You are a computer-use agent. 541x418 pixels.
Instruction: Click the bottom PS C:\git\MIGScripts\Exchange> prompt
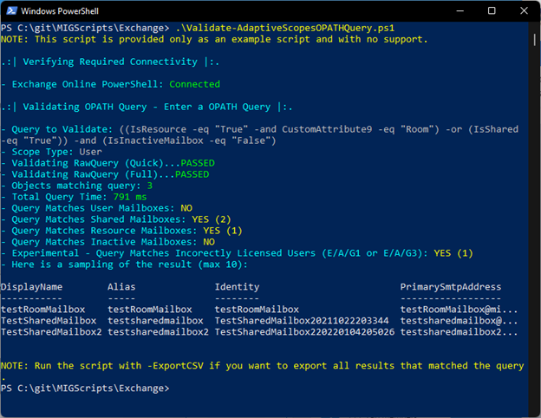85,389
